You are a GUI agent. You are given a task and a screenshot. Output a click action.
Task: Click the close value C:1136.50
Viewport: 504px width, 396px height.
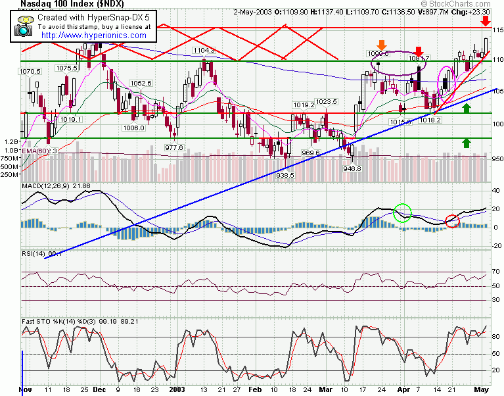click(x=398, y=12)
